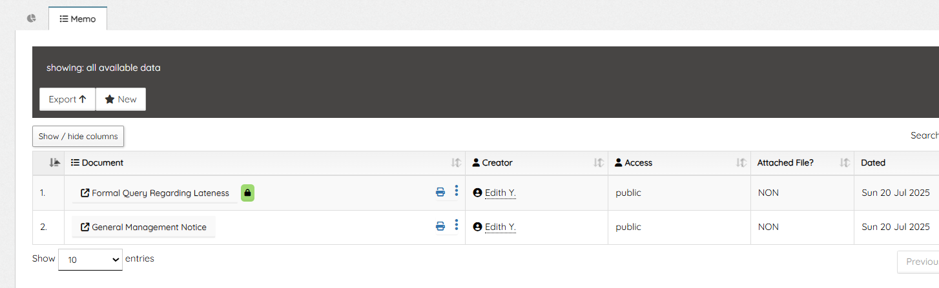Image resolution: width=939 pixels, height=288 pixels.
Task: Expand the show entries dropdown
Action: tap(90, 260)
